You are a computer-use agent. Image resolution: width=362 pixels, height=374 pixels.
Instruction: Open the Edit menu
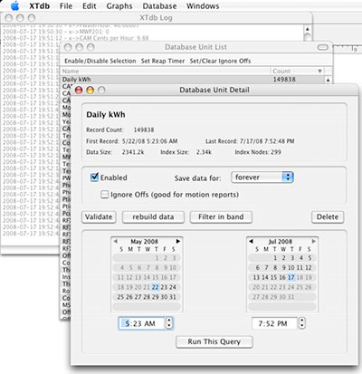90,6
